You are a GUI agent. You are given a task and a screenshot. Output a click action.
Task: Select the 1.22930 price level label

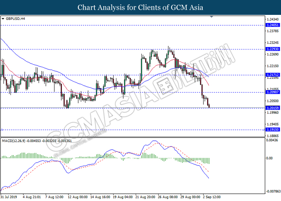273,49
